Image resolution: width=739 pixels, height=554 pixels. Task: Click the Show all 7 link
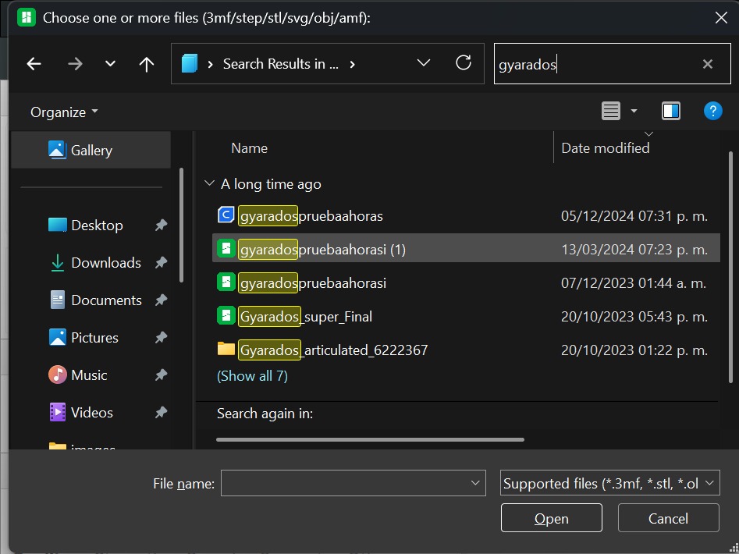point(252,375)
